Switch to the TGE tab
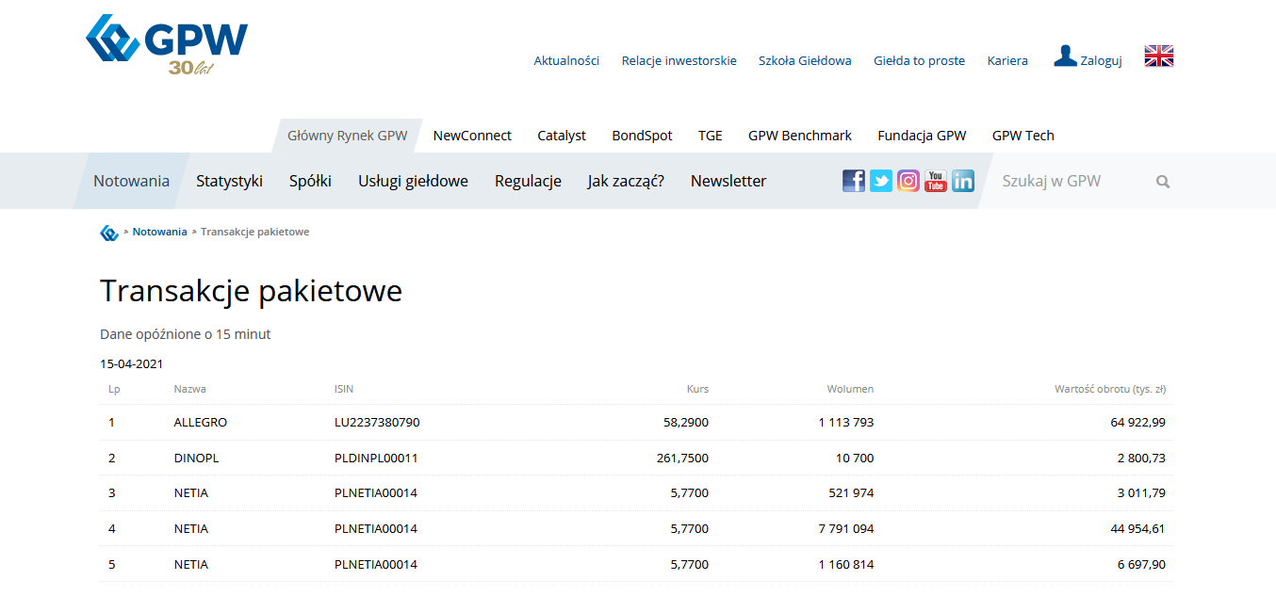Image resolution: width=1276 pixels, height=612 pixels. [x=711, y=136]
